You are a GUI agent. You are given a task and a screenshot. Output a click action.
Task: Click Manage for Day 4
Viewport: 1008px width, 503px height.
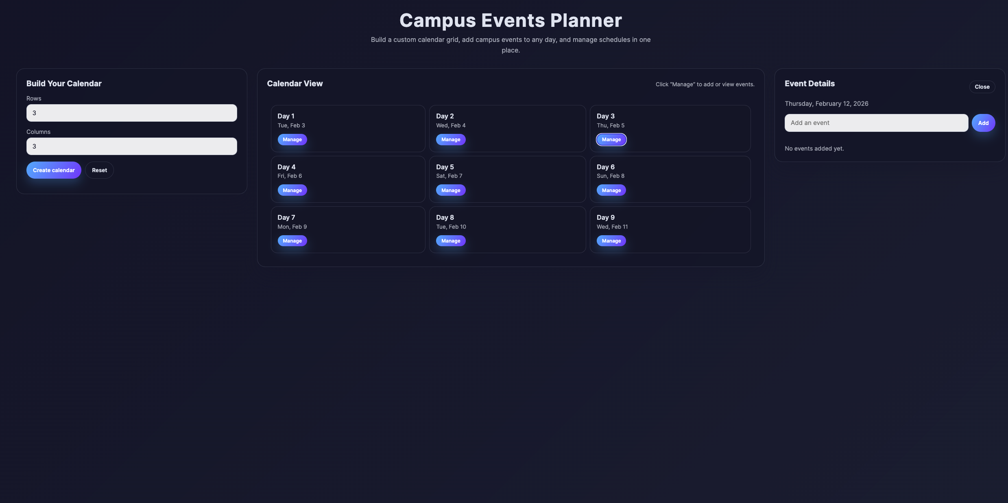click(x=292, y=190)
